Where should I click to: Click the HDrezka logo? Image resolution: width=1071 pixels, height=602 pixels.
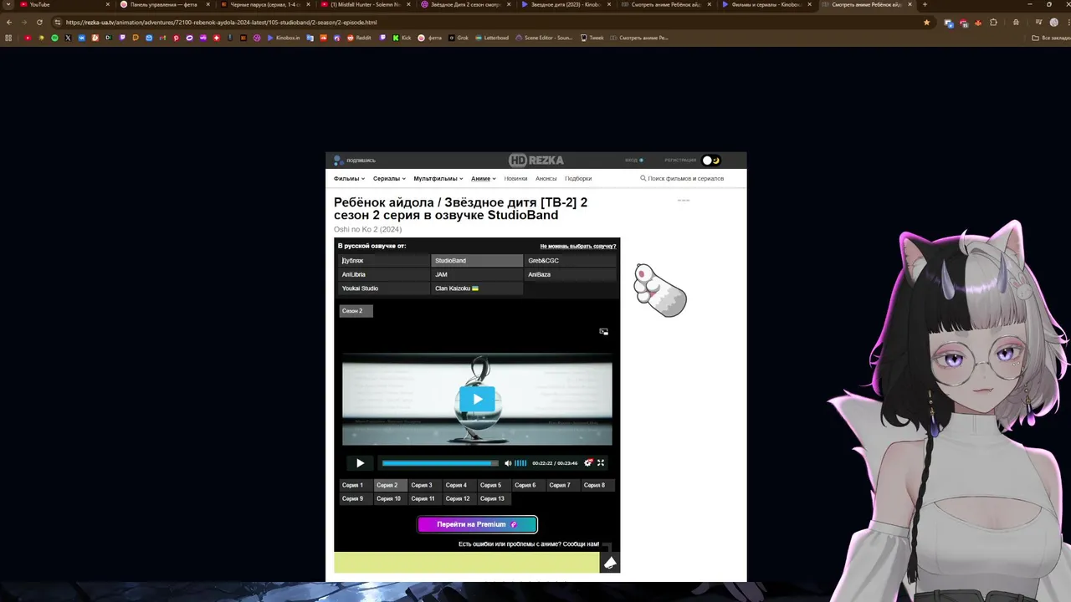(x=535, y=160)
